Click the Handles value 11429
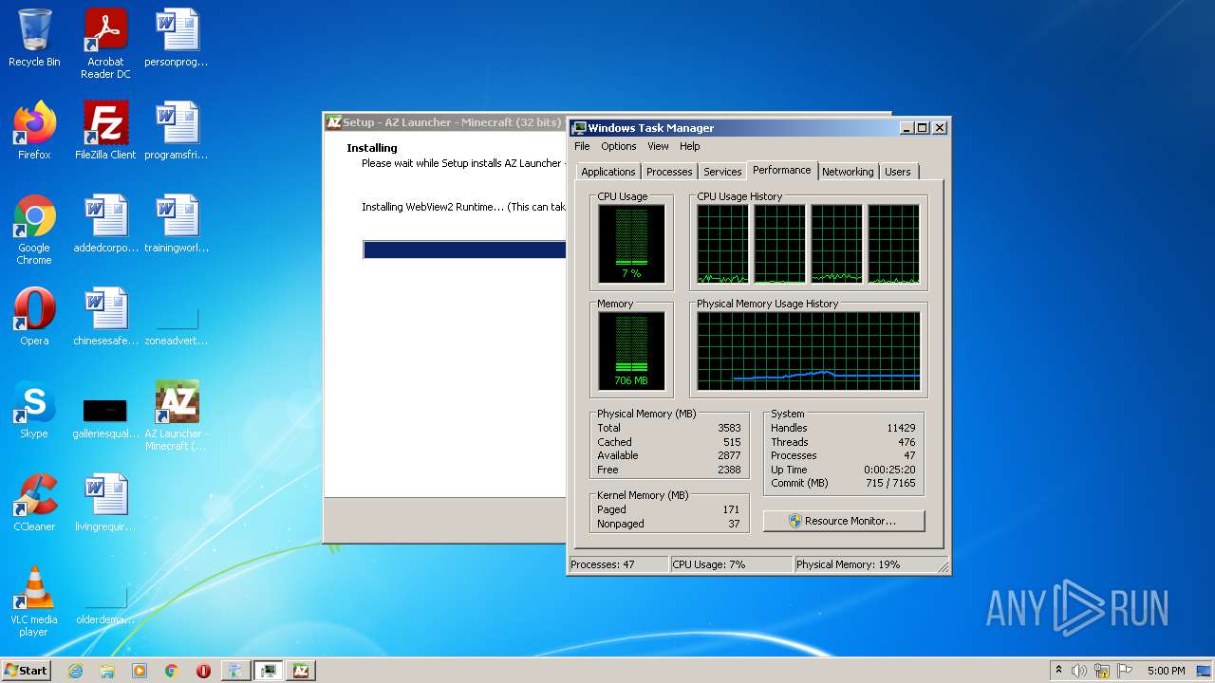The width and height of the screenshot is (1215, 683). point(901,428)
